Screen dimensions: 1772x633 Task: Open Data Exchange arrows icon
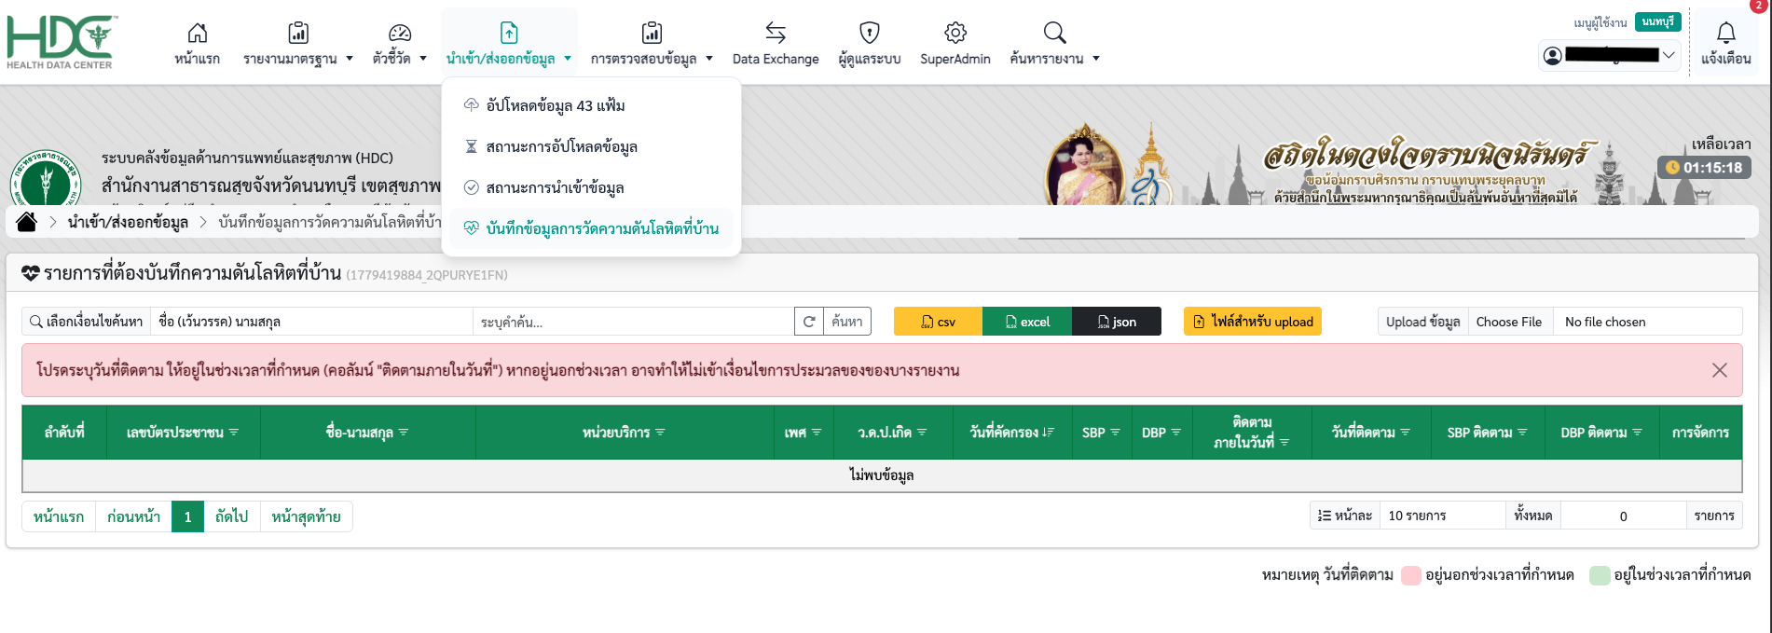pos(776,33)
